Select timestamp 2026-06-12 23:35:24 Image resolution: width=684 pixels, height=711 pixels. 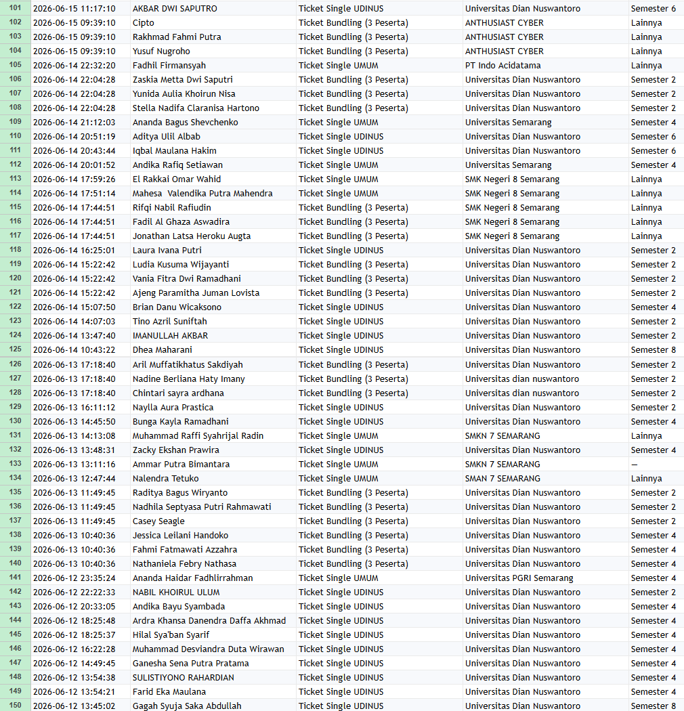click(81, 578)
